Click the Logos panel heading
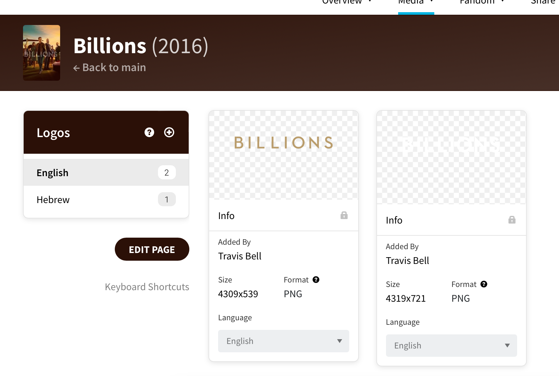Screen dimensions: 559x376 pos(53,133)
